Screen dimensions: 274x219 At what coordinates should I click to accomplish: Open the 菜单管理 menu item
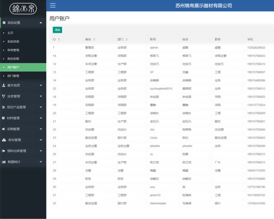(x=14, y=50)
